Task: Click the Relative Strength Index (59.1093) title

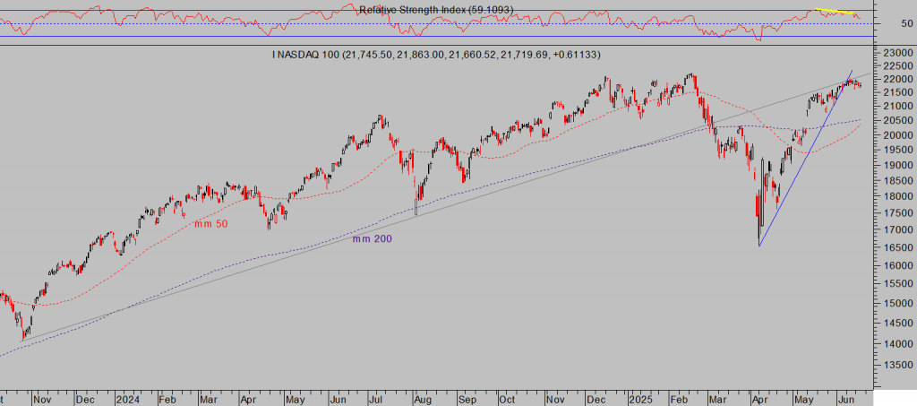Action: (x=436, y=9)
